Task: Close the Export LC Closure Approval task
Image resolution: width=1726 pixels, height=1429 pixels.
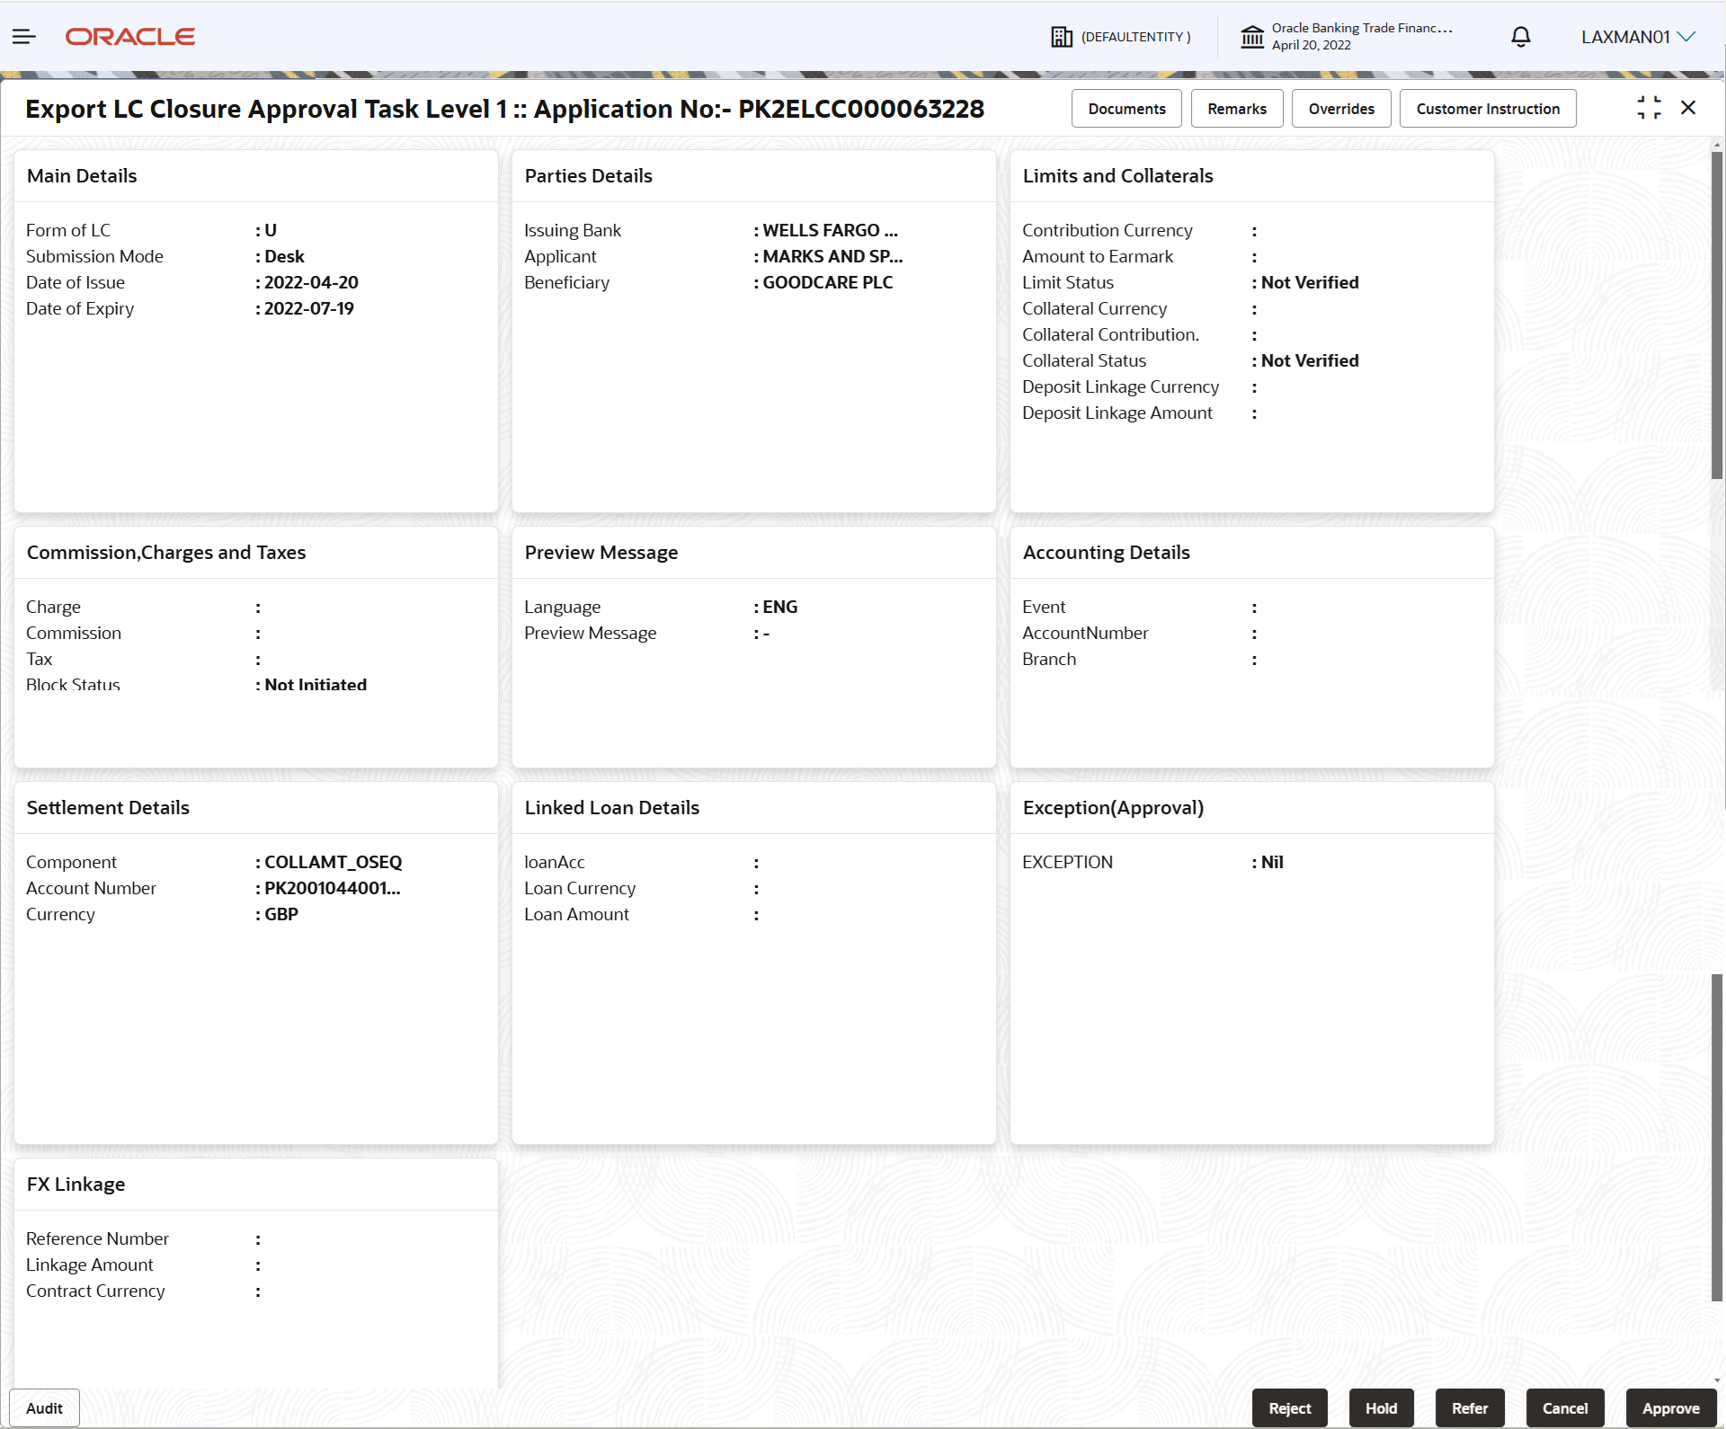Action: (x=1689, y=107)
